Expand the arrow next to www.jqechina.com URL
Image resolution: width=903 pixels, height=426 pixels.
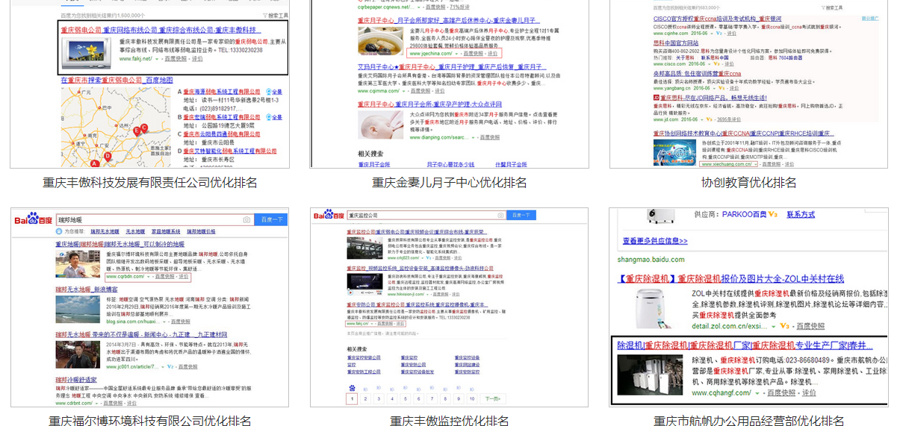(457, 54)
